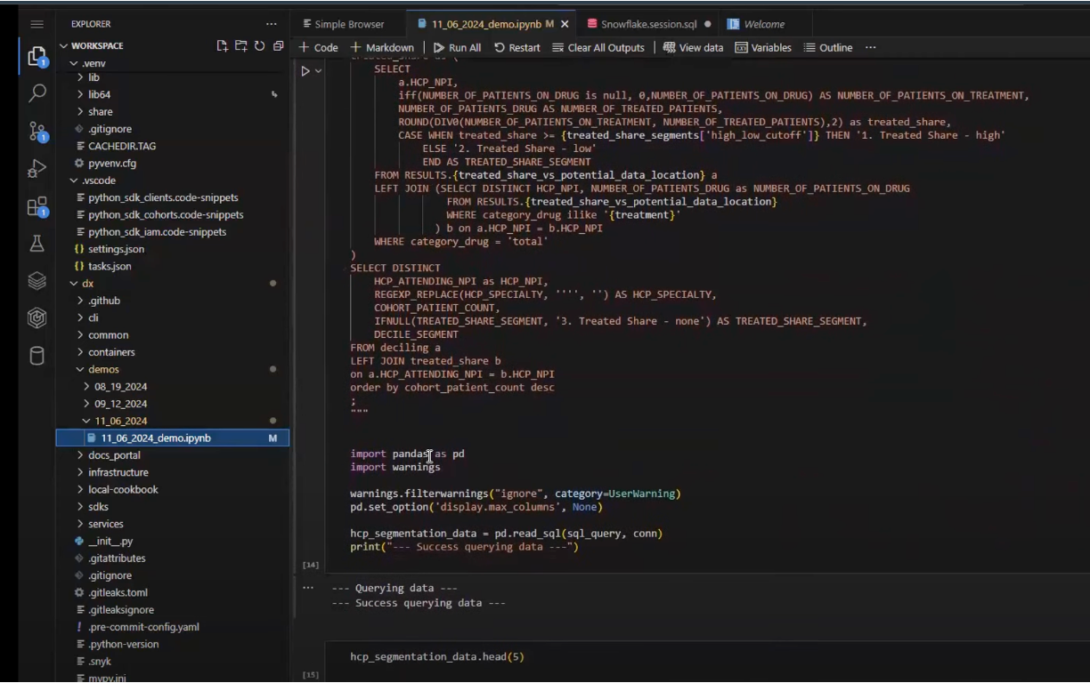The height and width of the screenshot is (683, 1090).
Task: Open notebook toolbar more actions ellipsis
Action: tap(870, 47)
